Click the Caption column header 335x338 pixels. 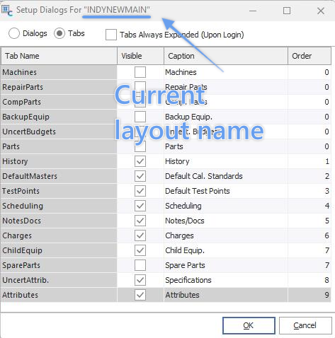226,56
